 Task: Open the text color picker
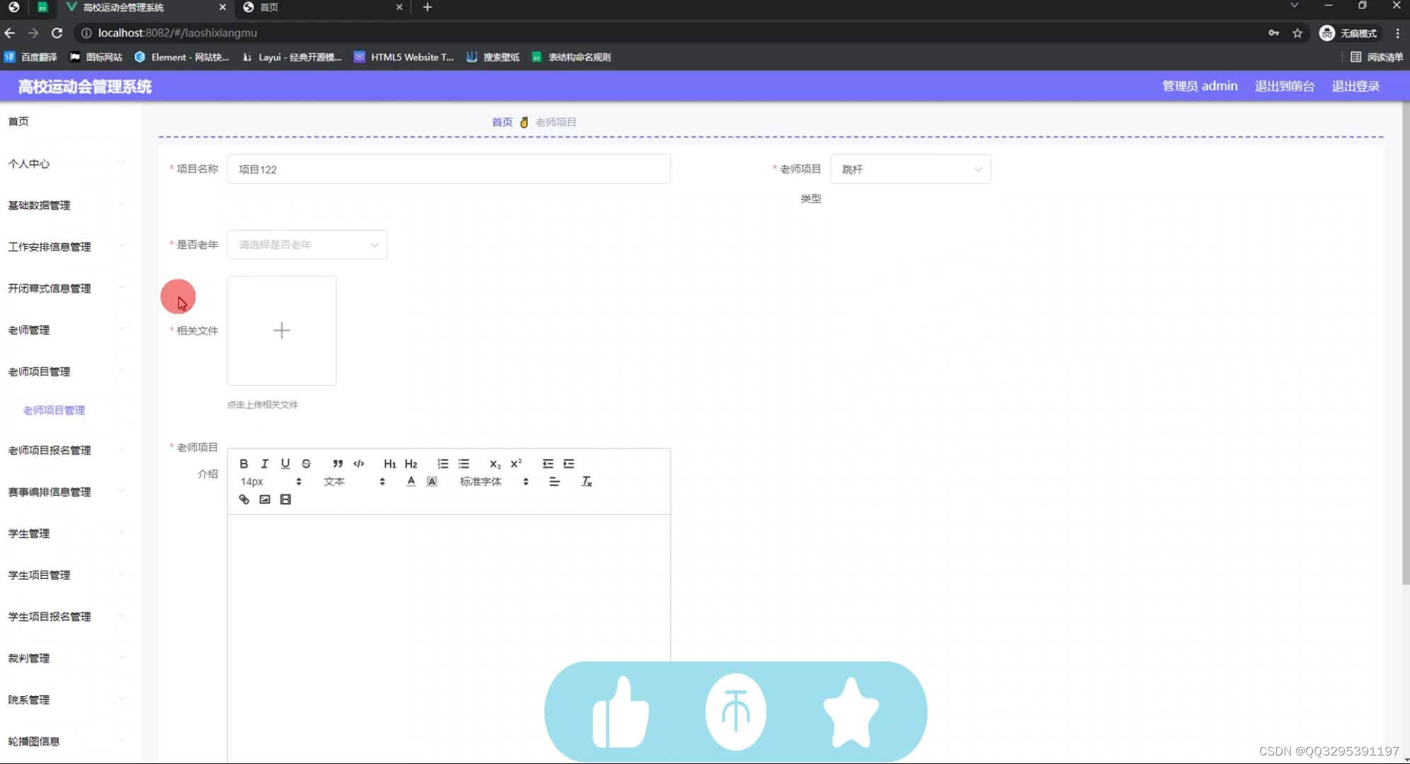pos(411,481)
